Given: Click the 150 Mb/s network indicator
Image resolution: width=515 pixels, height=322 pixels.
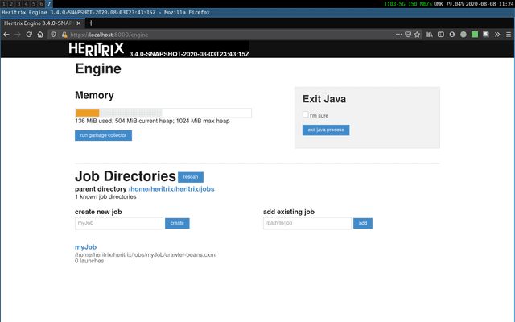Looking at the screenshot, I should pos(420,4).
